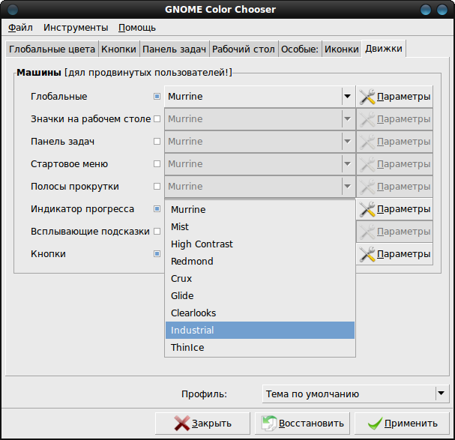Click the green checkmark on Применить
The height and width of the screenshot is (440, 455).
pos(375,424)
